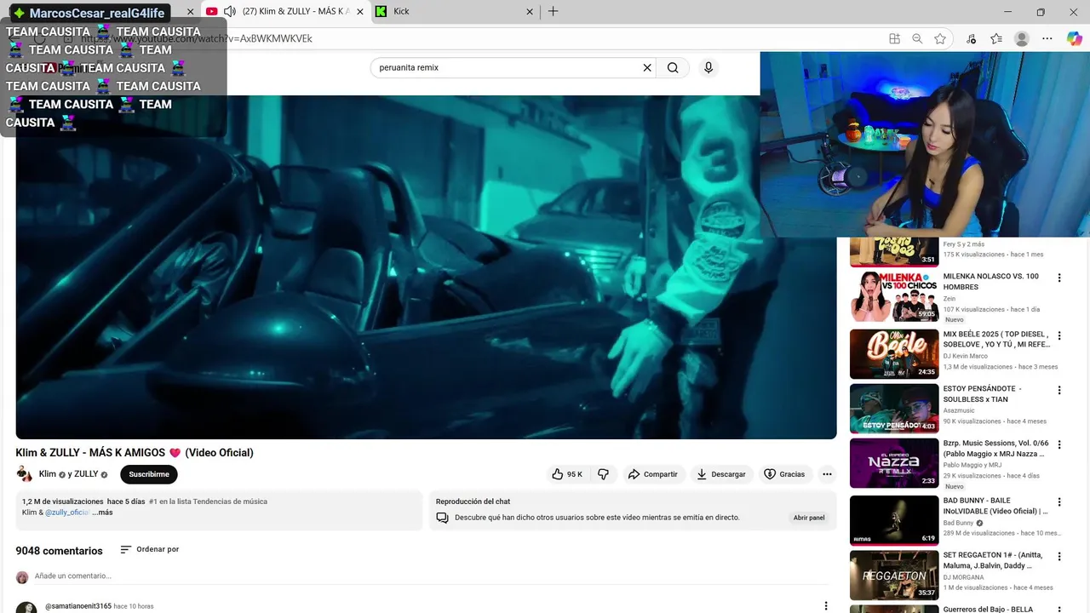
Task: Open more actions ellipsis next to Gracias
Action: tap(827, 474)
